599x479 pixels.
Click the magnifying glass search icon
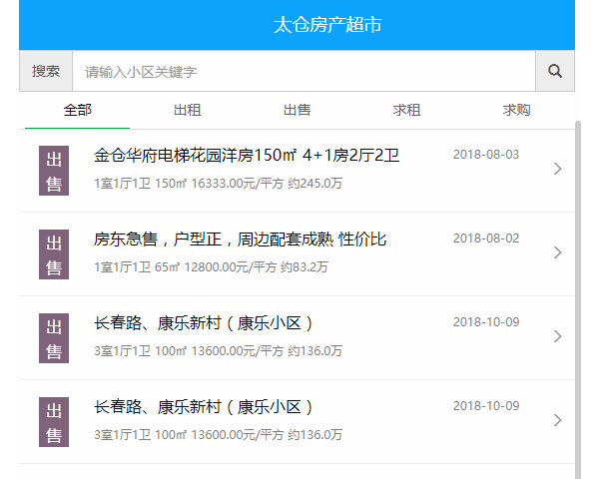click(x=555, y=71)
